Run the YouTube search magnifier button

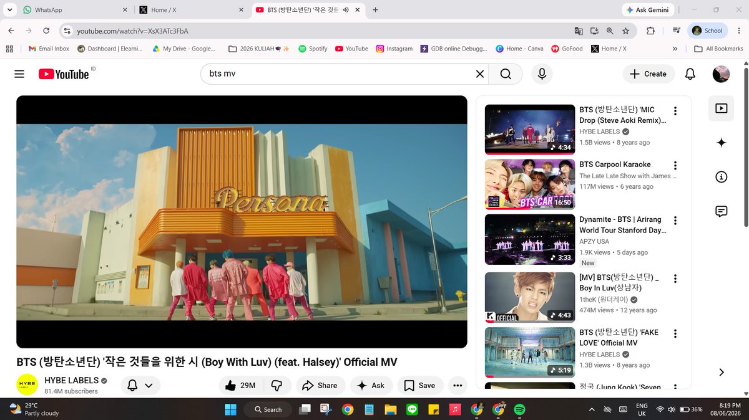[x=506, y=74]
